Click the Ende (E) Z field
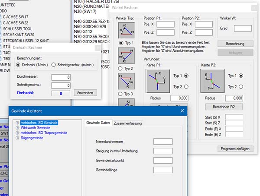Screen dimensions: 260x196 click(234, 135)
